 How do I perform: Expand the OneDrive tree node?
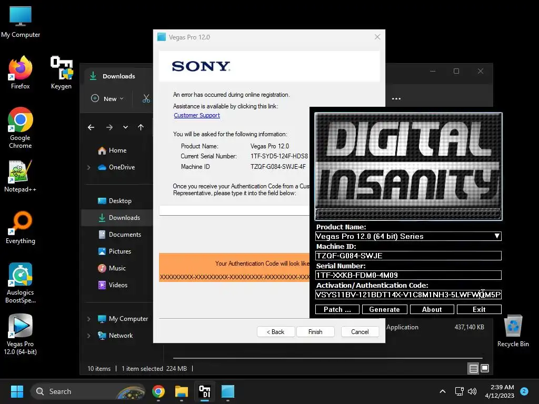(x=88, y=167)
